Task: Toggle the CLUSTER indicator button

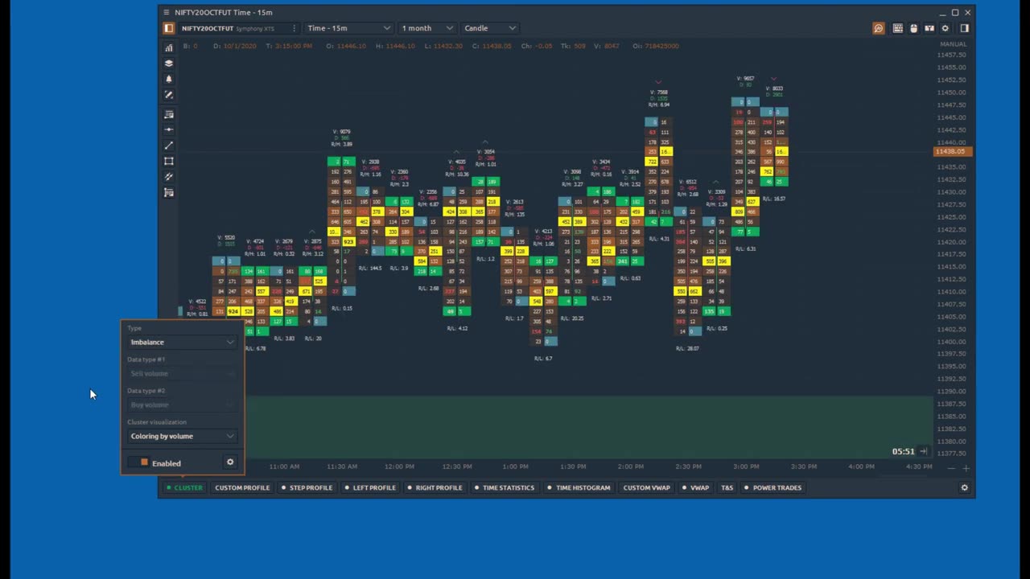Action: [184, 487]
